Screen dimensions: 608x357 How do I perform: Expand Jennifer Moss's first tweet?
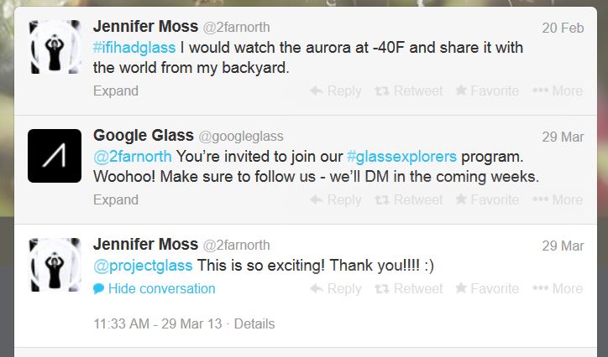pos(116,91)
